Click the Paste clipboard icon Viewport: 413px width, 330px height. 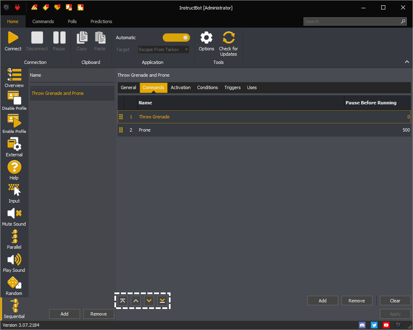(x=100, y=38)
